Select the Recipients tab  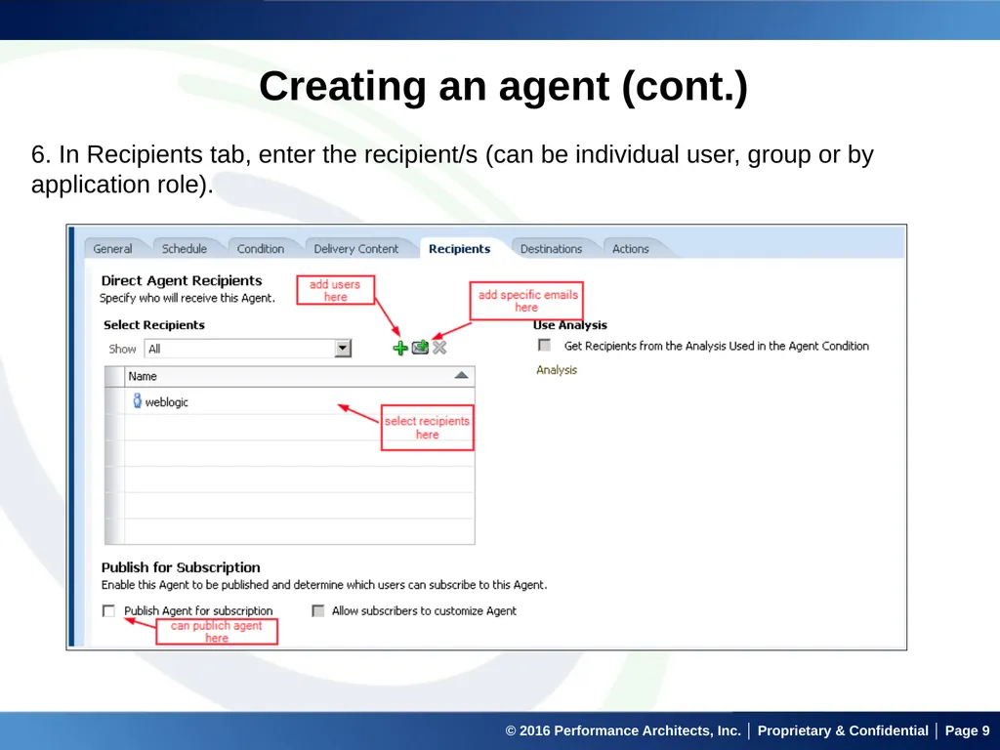pyautogui.click(x=459, y=249)
